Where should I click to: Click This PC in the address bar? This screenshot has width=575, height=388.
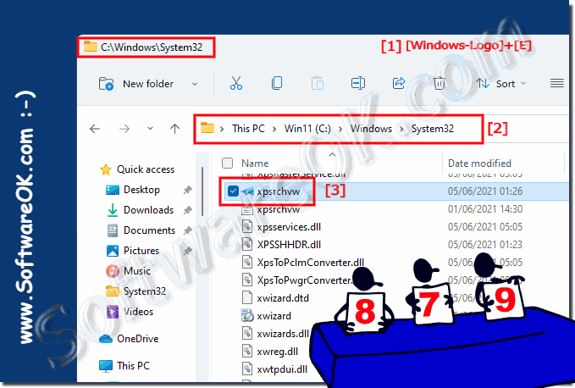coord(248,129)
